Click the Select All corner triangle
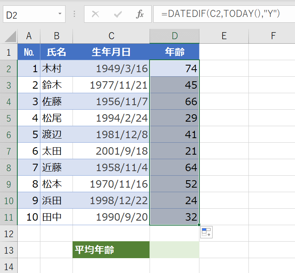Screen dimensions: 295x273 tap(10, 36)
